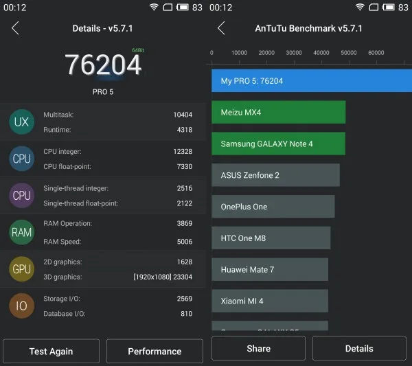Open the Details button
This screenshot has height=366, width=412.
359,348
